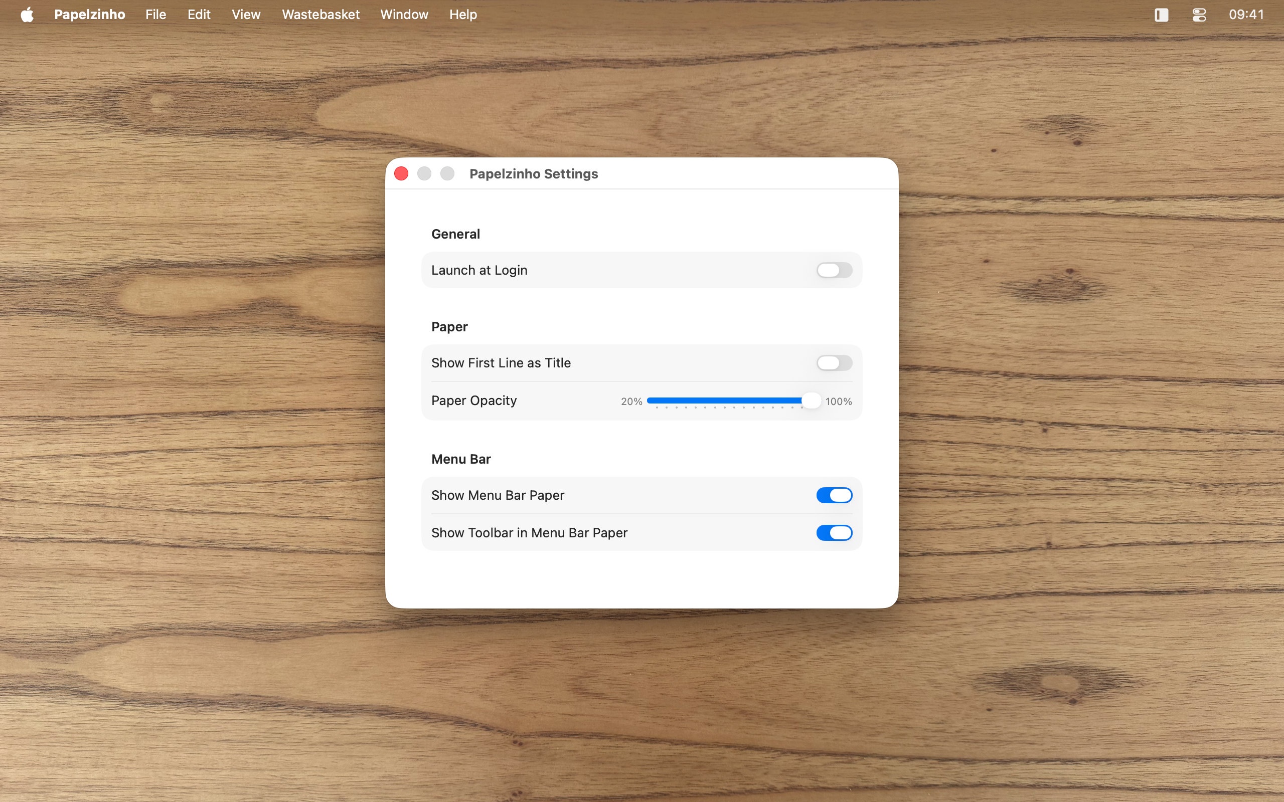Open the Help menu
This screenshot has height=802, width=1284.
pyautogui.click(x=463, y=15)
